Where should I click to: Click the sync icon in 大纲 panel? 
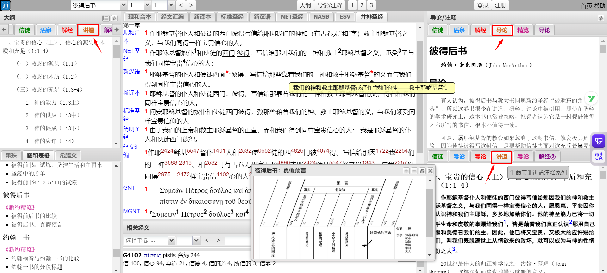[114, 18]
